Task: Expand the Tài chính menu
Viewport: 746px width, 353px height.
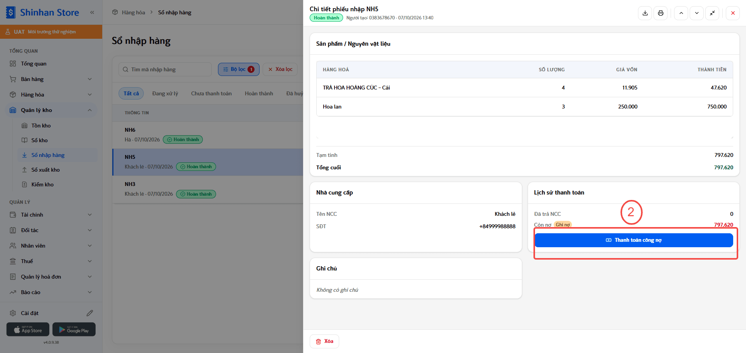Action: 51,215
